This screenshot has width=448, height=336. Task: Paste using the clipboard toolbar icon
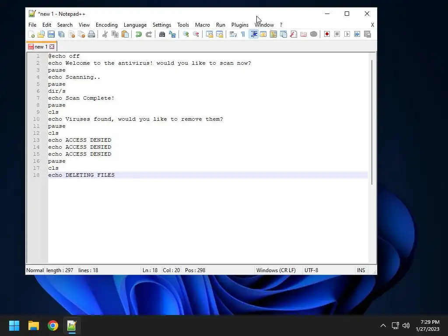[125, 34]
